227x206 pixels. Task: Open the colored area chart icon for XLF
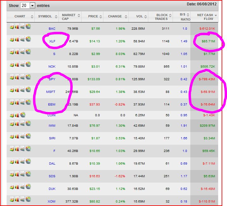coord(12,39)
